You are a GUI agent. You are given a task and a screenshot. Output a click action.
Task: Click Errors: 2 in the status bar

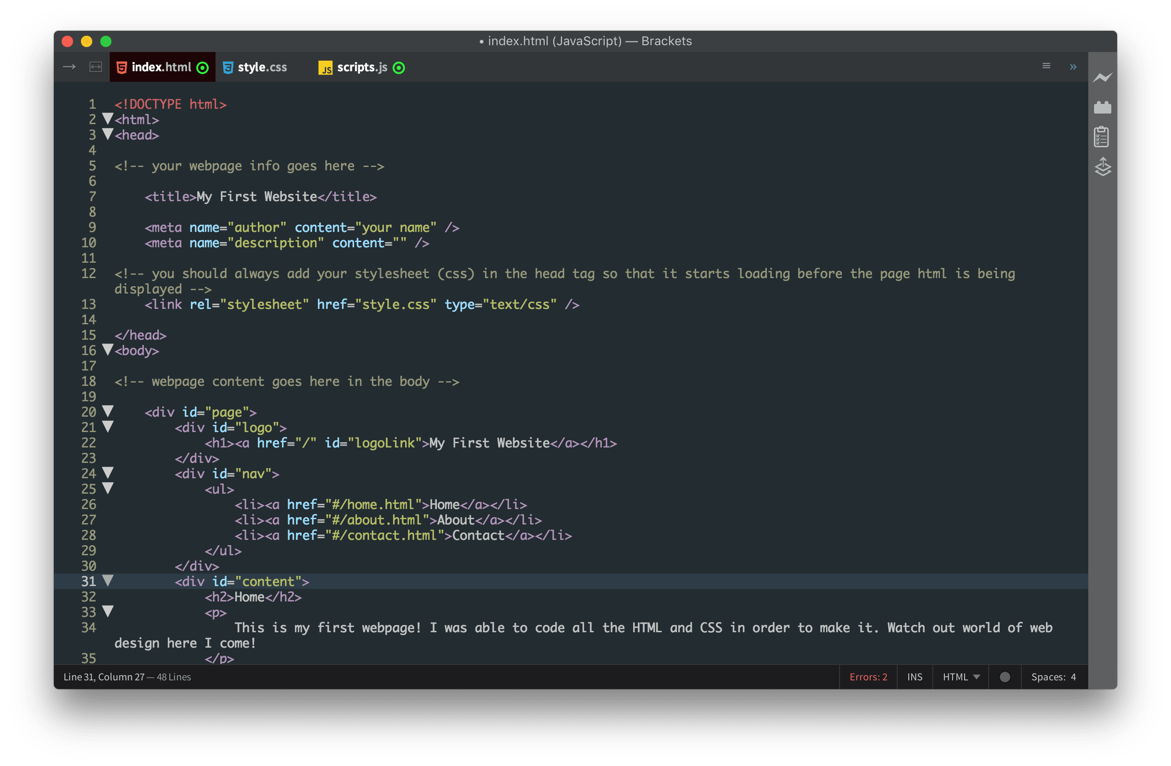click(867, 677)
